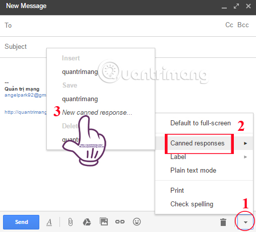The height and width of the screenshot is (232, 256).
Task: Open http://quantrimang link in signature
Action: [26, 112]
